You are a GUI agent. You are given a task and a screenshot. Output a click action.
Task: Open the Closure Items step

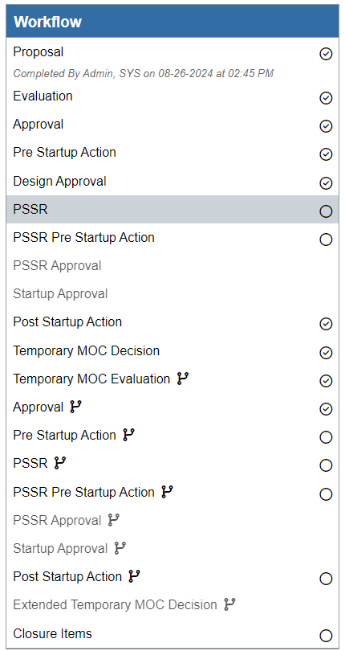tap(172, 634)
